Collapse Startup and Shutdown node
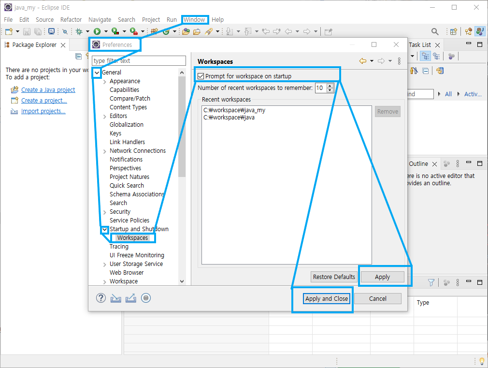Image resolution: width=488 pixels, height=368 pixels. 105,230
